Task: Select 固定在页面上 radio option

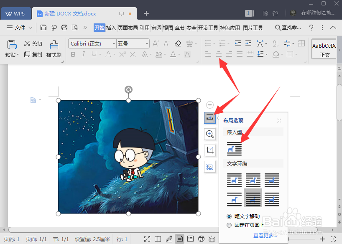Action: [229, 225]
